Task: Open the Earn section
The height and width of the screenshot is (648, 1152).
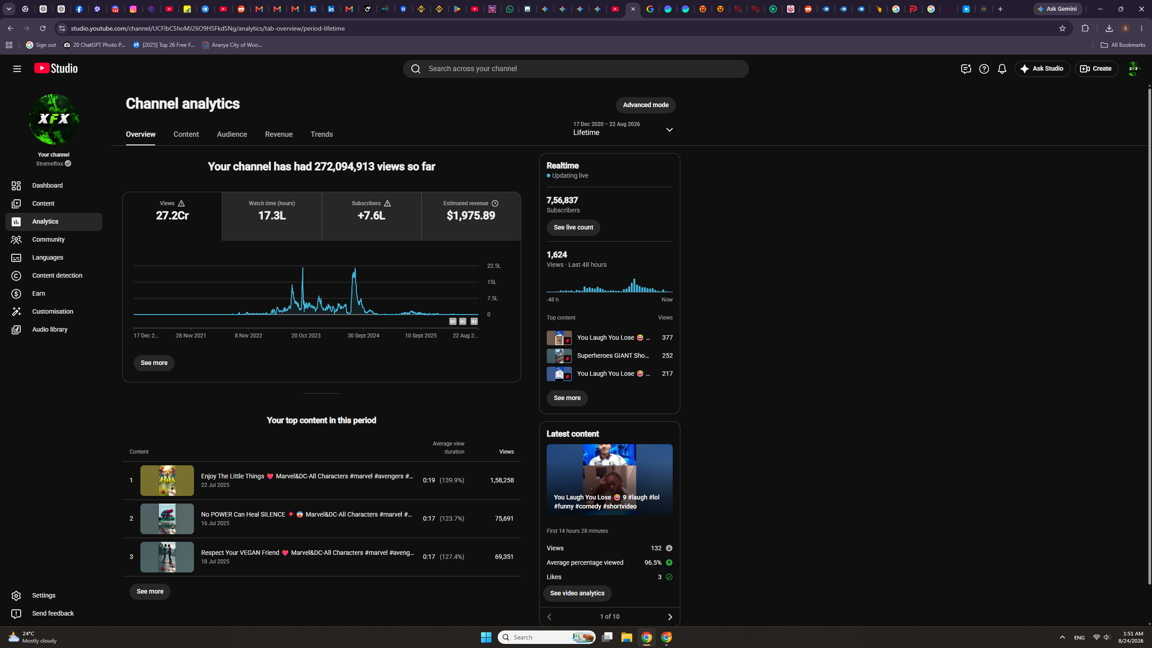Action: tap(54, 293)
